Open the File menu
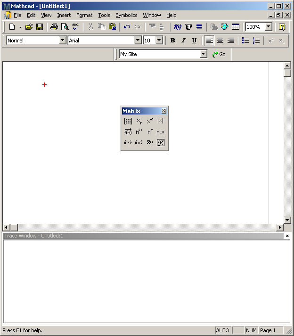Screen dimensions: 294x336 point(17,15)
